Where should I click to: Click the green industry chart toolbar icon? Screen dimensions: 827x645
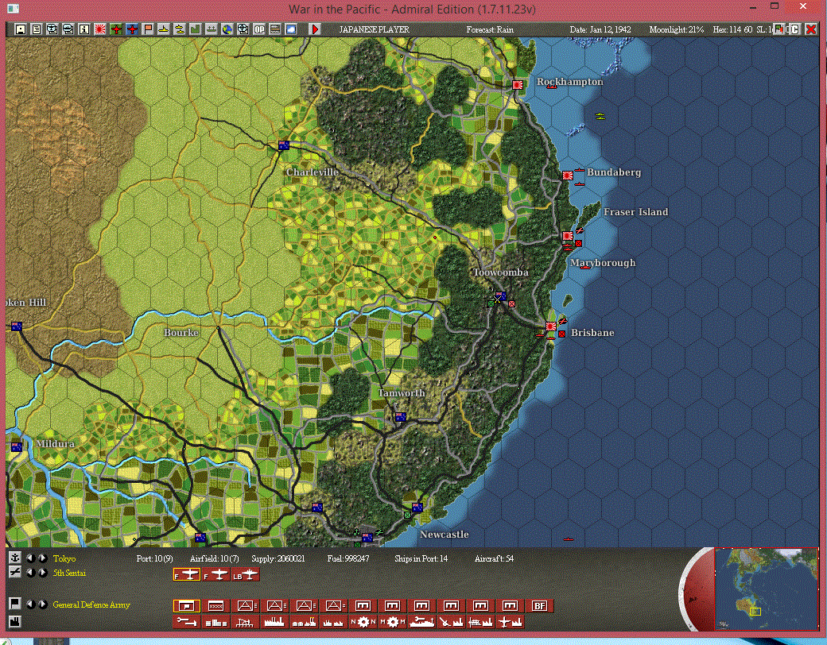click(x=196, y=29)
